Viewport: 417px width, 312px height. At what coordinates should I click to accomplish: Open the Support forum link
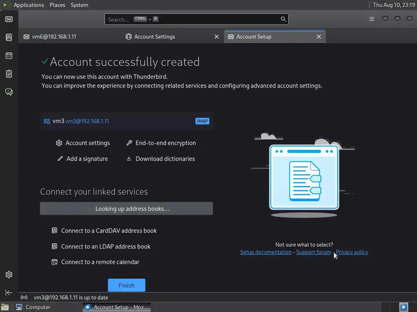coord(314,252)
